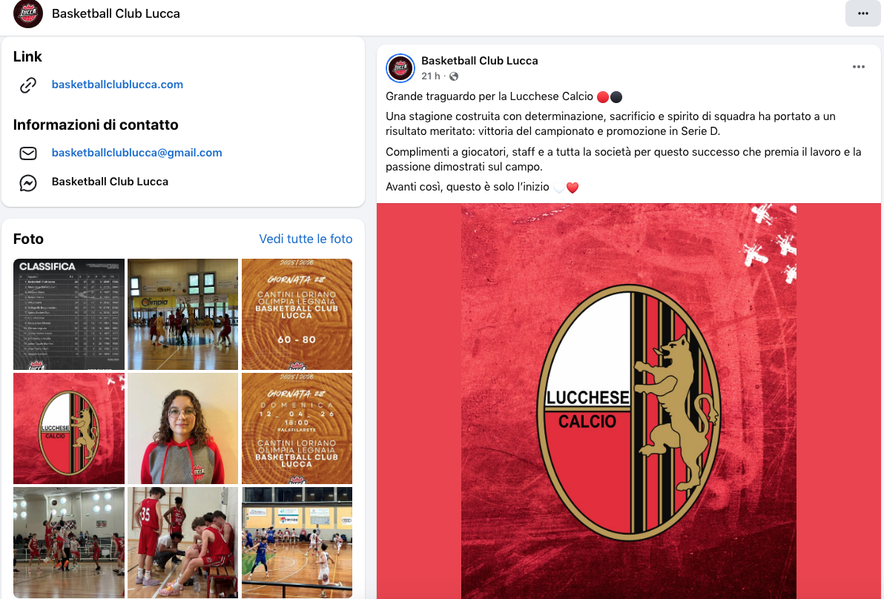Open basketballclublucca.com website link
The image size is (884, 599).
point(117,85)
